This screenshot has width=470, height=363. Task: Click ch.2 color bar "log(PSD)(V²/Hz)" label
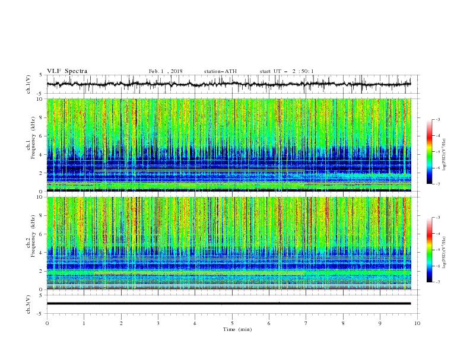(444, 252)
